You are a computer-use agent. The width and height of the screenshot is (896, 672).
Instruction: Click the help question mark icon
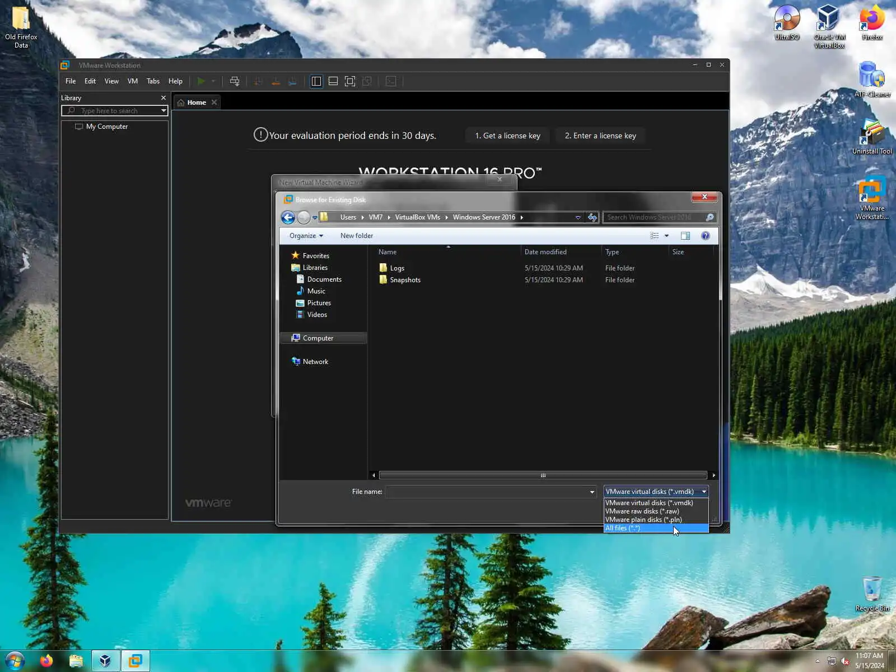click(x=706, y=236)
